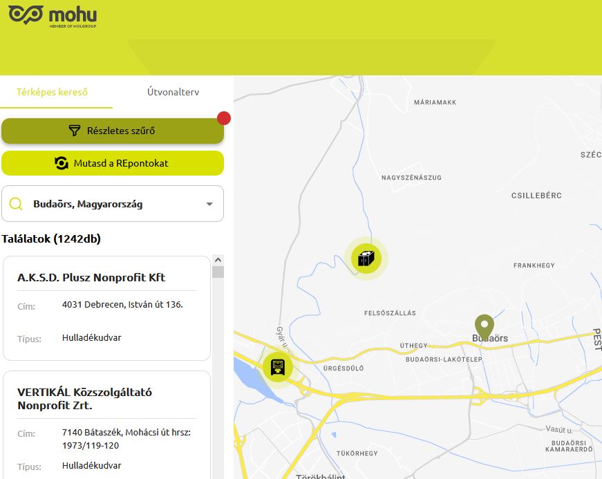The image size is (602, 479).
Task: Open the VERTIKÁL Közszolgáltató Nonprofit Zrt. result
Action: point(106,425)
